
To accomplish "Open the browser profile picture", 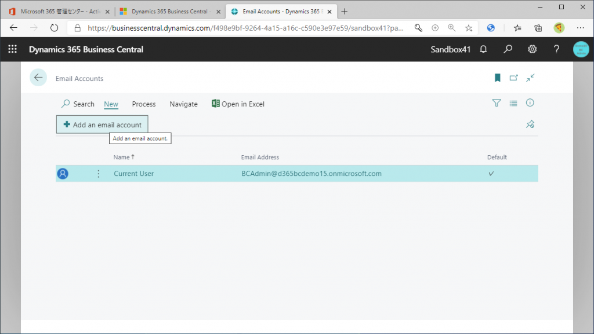I will point(559,28).
